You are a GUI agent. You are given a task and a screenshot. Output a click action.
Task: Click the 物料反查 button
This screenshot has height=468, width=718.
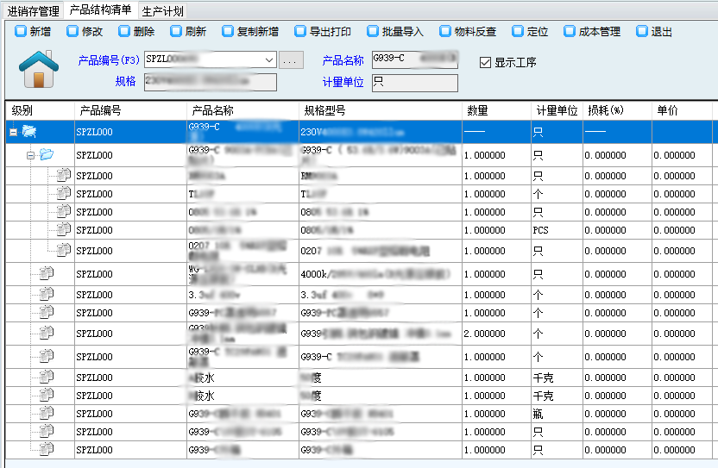coord(468,32)
